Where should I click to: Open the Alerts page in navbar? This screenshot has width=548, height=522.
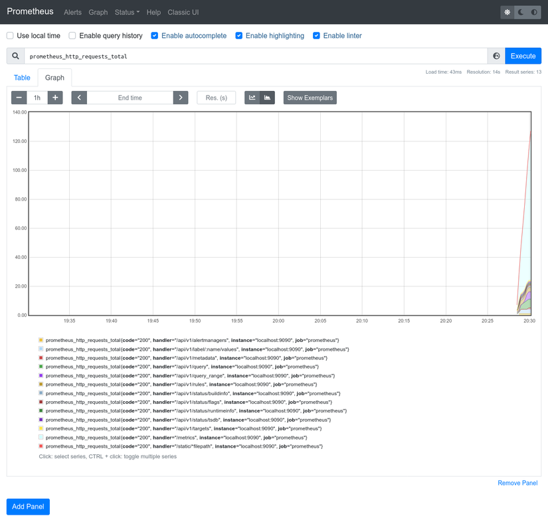pos(72,13)
